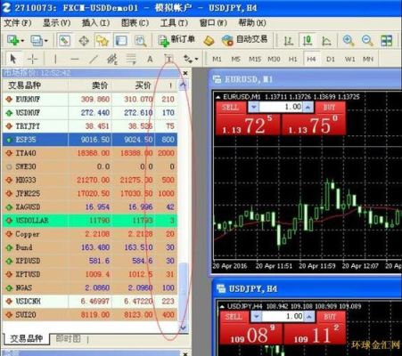Screen dimensions: 402x356
Task: Open the 帮助(H) menu
Action: pyautogui.click(x=252, y=22)
